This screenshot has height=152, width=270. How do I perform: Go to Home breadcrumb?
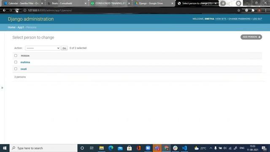coord(11,27)
